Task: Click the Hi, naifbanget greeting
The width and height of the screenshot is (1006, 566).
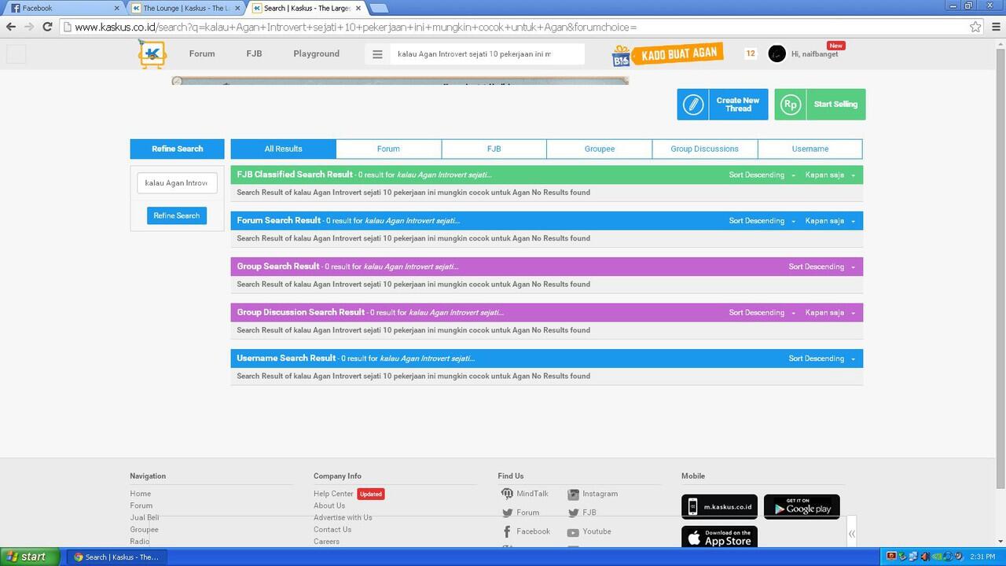Action: coord(814,54)
